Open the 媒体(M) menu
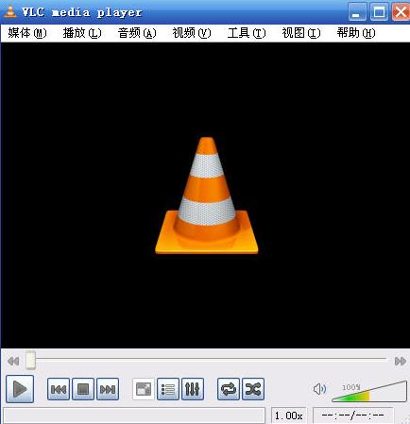This screenshot has height=424, width=410. pos(27,33)
